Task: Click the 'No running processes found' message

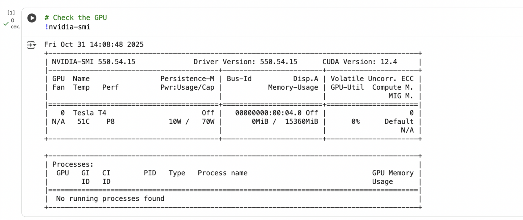Action: click(110, 199)
